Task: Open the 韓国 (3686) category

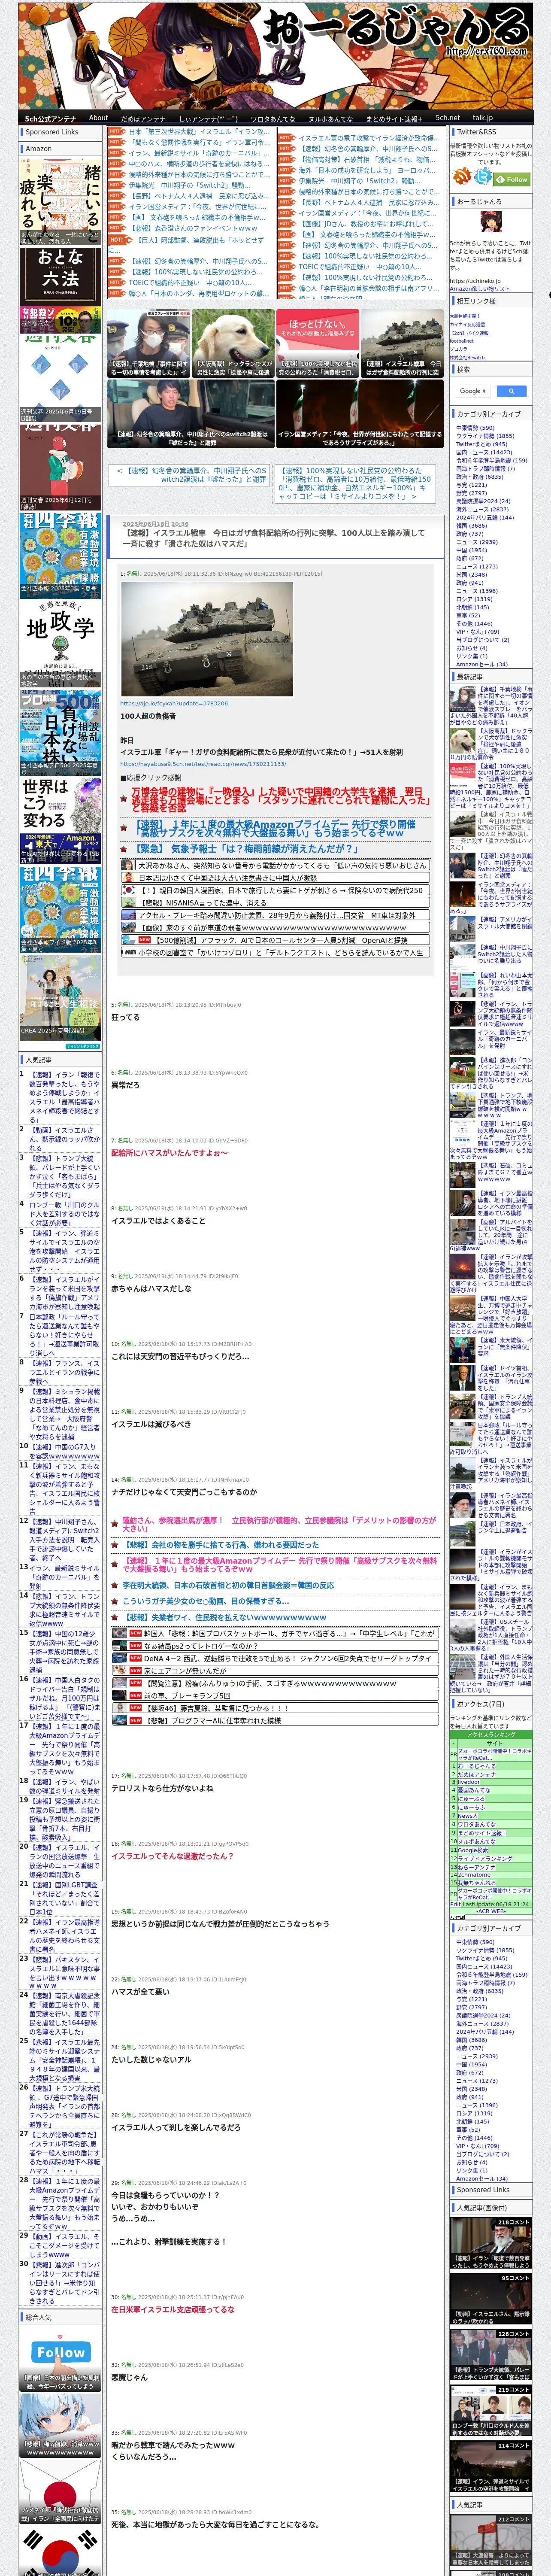Action: (x=471, y=525)
